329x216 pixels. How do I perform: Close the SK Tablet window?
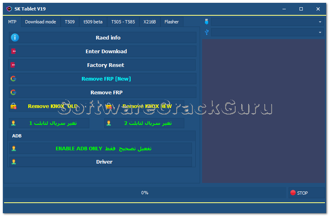[x=318, y=9]
